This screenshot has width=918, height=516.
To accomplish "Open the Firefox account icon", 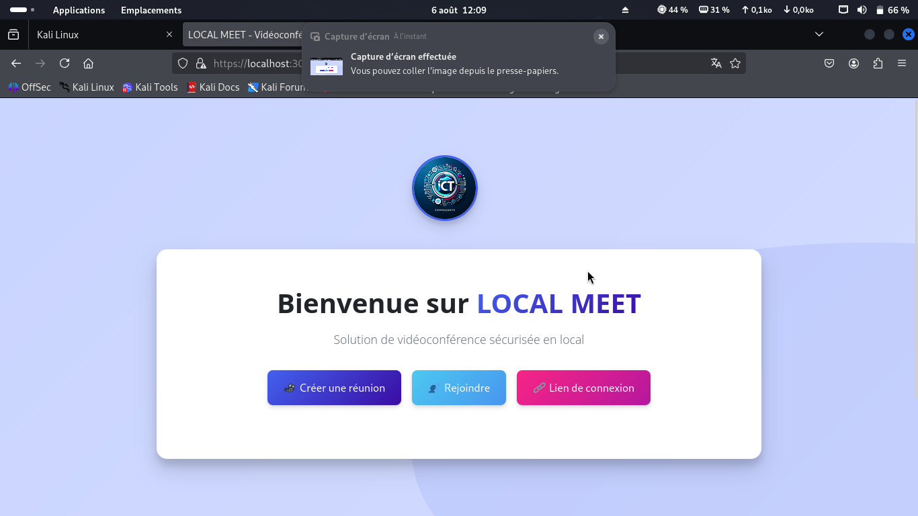I will [853, 63].
